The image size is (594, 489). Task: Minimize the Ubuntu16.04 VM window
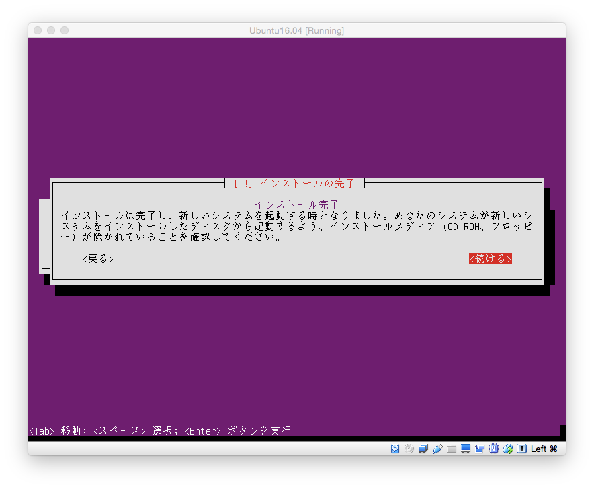pyautogui.click(x=51, y=30)
